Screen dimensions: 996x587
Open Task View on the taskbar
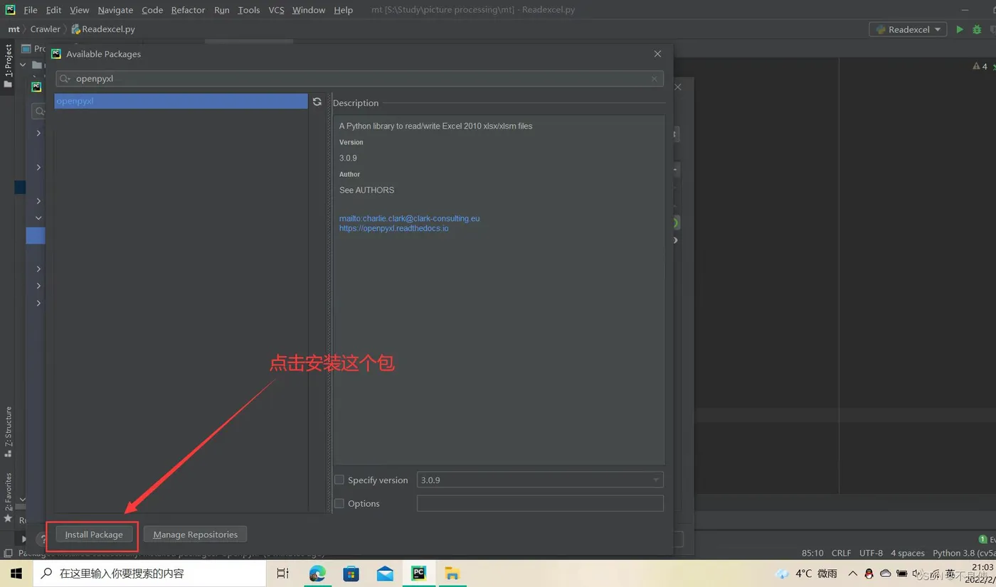(282, 573)
